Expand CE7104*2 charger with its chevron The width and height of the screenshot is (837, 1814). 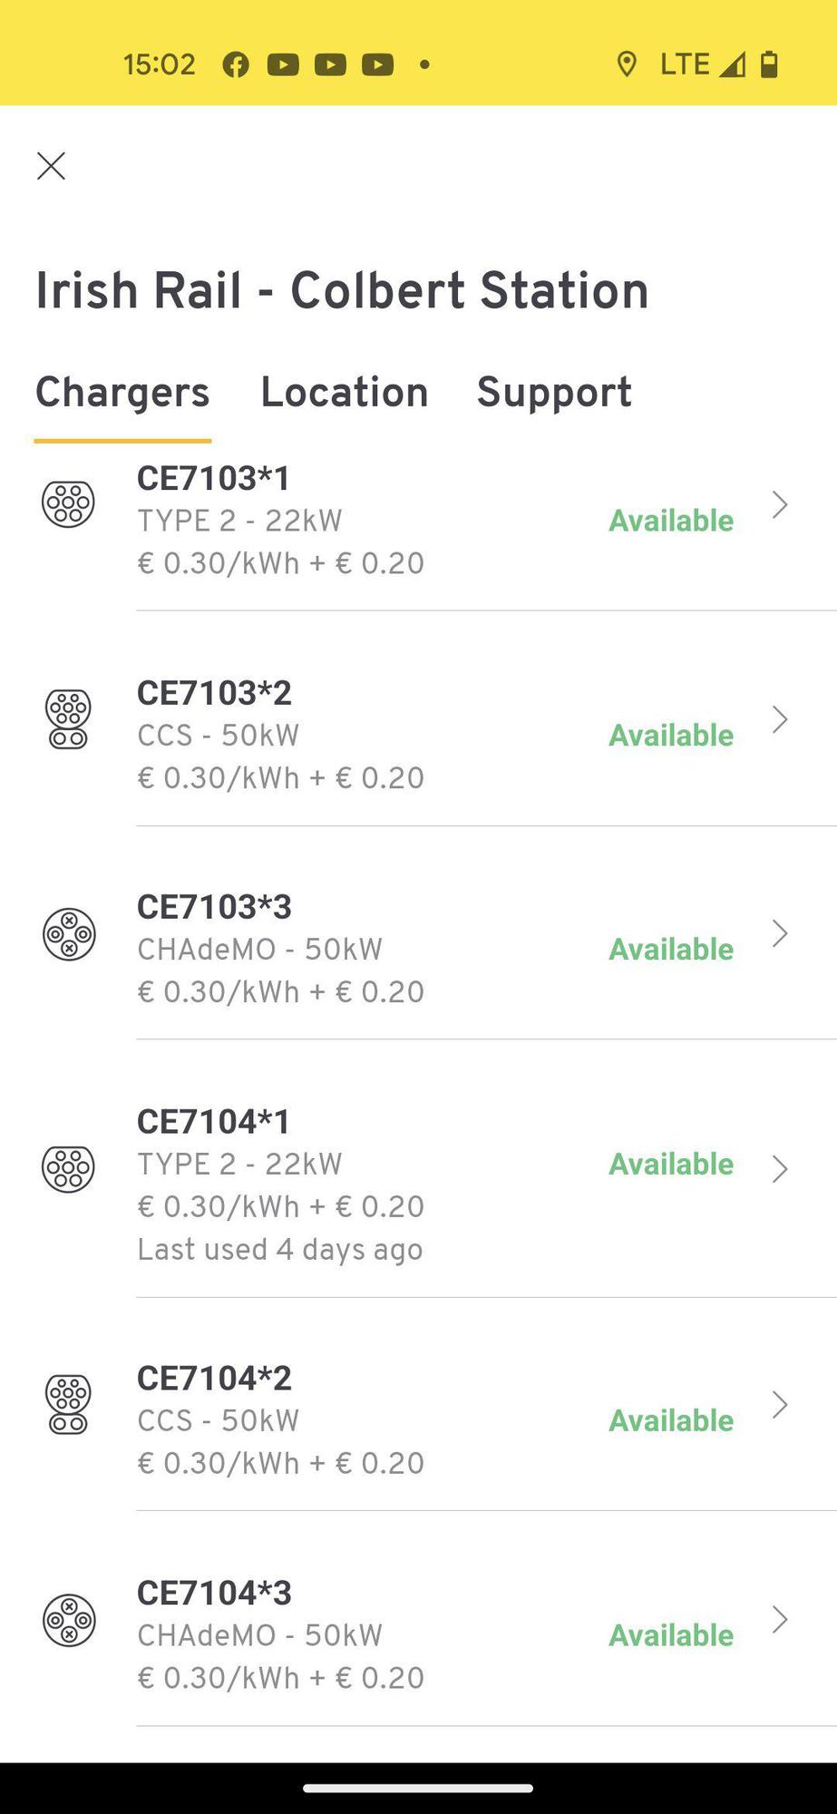[779, 1405]
